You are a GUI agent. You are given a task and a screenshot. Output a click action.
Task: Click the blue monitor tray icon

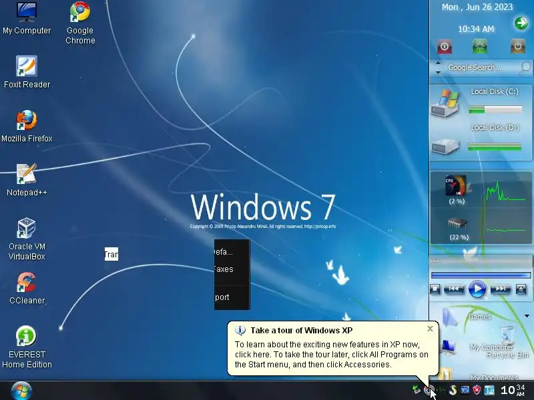tap(465, 390)
